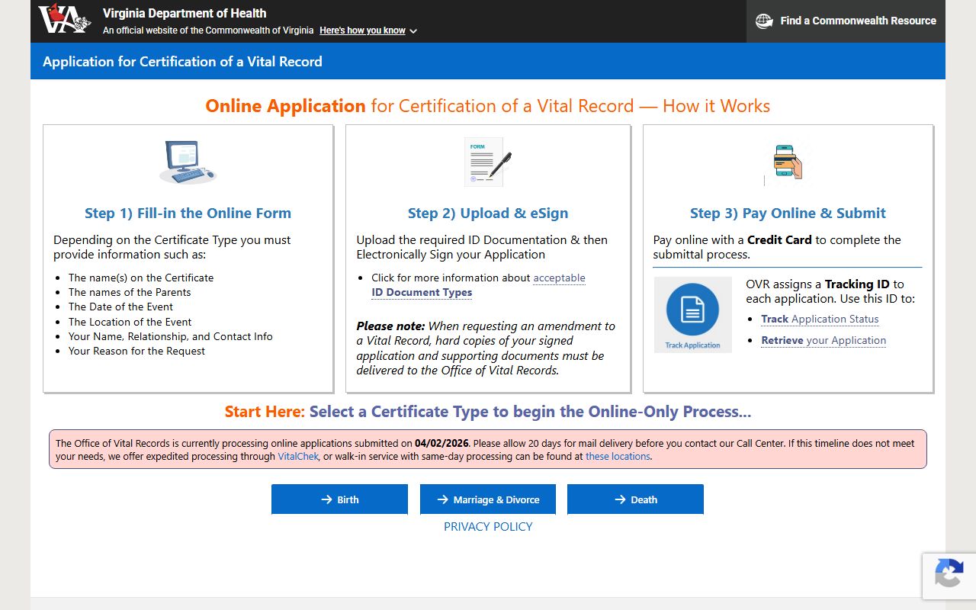Click the globe icon beside Find a Commonwealth Resource

tap(764, 21)
